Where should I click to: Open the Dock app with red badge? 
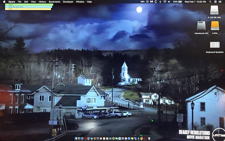89,139
